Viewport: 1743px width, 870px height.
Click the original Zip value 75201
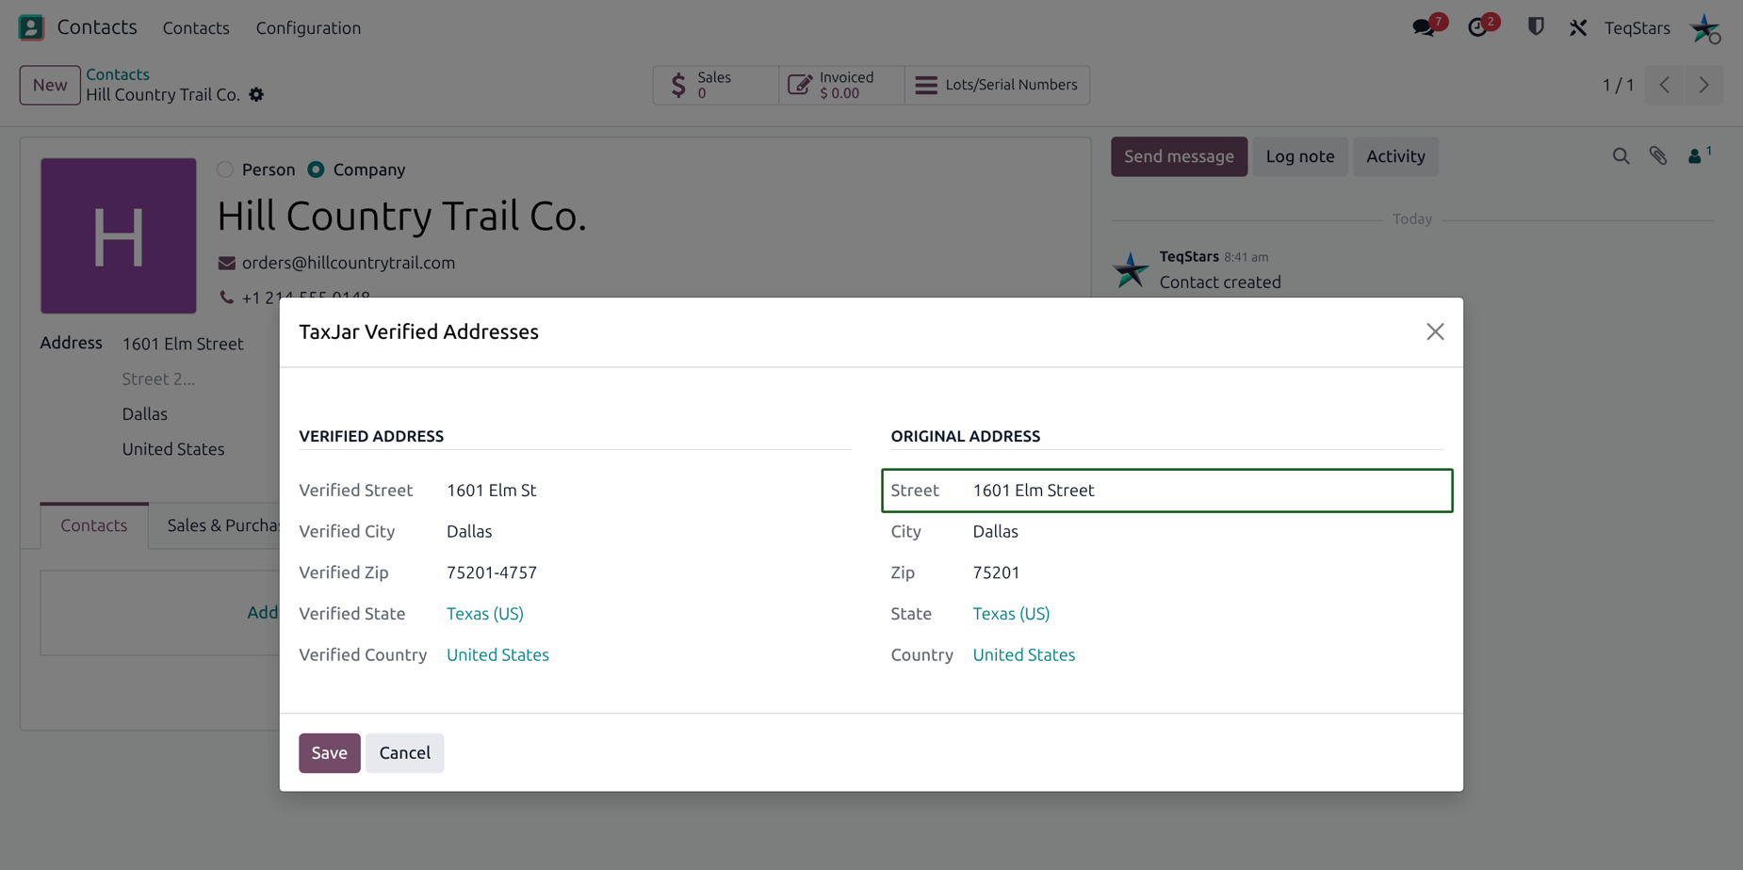[x=996, y=572]
